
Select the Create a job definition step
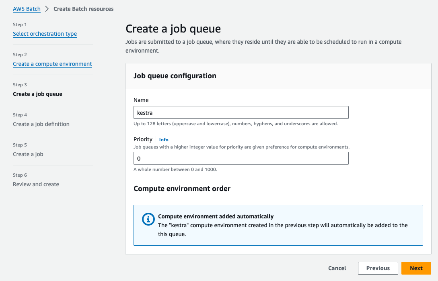pyautogui.click(x=41, y=124)
